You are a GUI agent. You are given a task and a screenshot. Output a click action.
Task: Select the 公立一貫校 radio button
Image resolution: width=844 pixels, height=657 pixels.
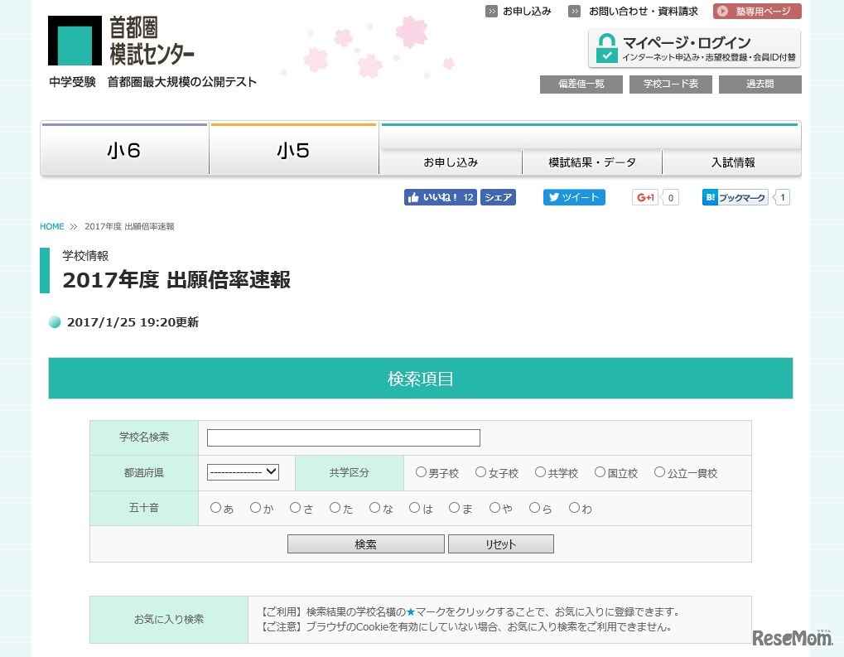[x=660, y=472]
